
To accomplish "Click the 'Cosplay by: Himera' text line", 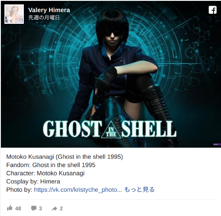I will (33, 182).
